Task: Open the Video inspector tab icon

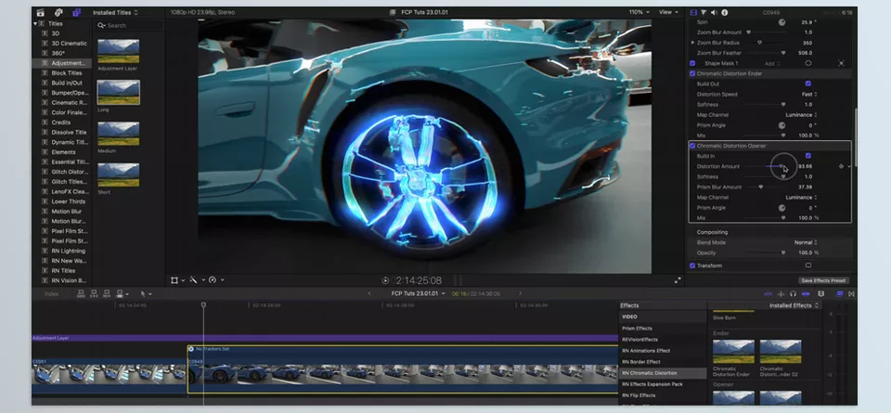Action: (694, 12)
